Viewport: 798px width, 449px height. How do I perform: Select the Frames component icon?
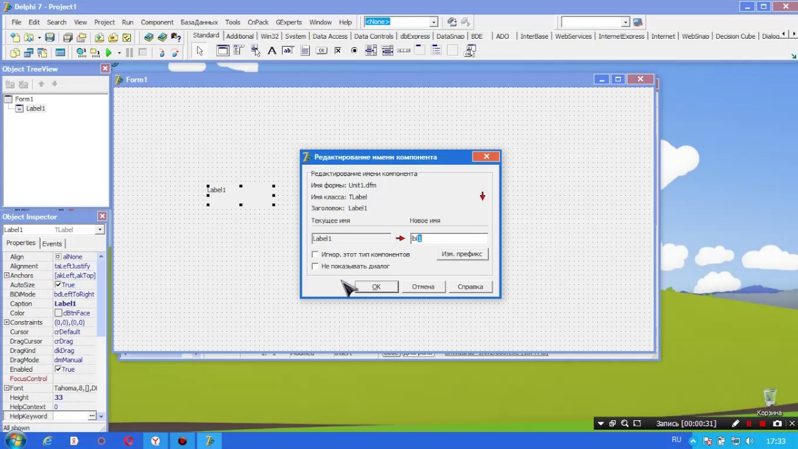click(223, 51)
